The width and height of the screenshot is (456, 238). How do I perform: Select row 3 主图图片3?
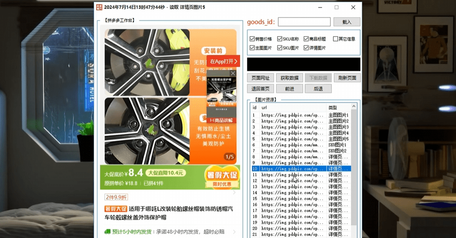coord(301,127)
